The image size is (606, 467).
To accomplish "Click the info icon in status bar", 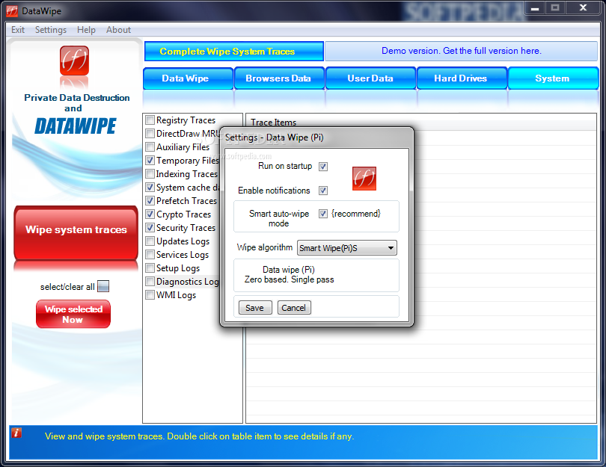I will click(x=16, y=433).
